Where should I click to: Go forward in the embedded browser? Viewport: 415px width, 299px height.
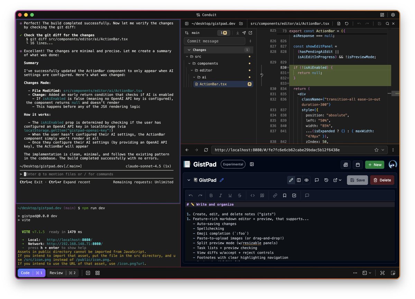(x=196, y=150)
